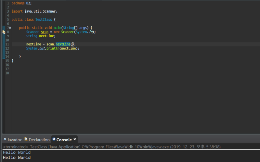Open the Declaration tab
260x162 pixels.
tap(39, 140)
